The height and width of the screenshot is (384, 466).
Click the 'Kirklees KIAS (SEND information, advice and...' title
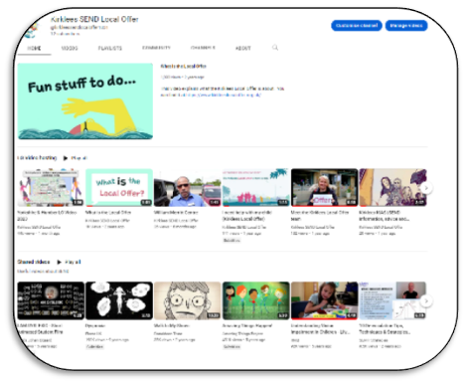pos(385,216)
